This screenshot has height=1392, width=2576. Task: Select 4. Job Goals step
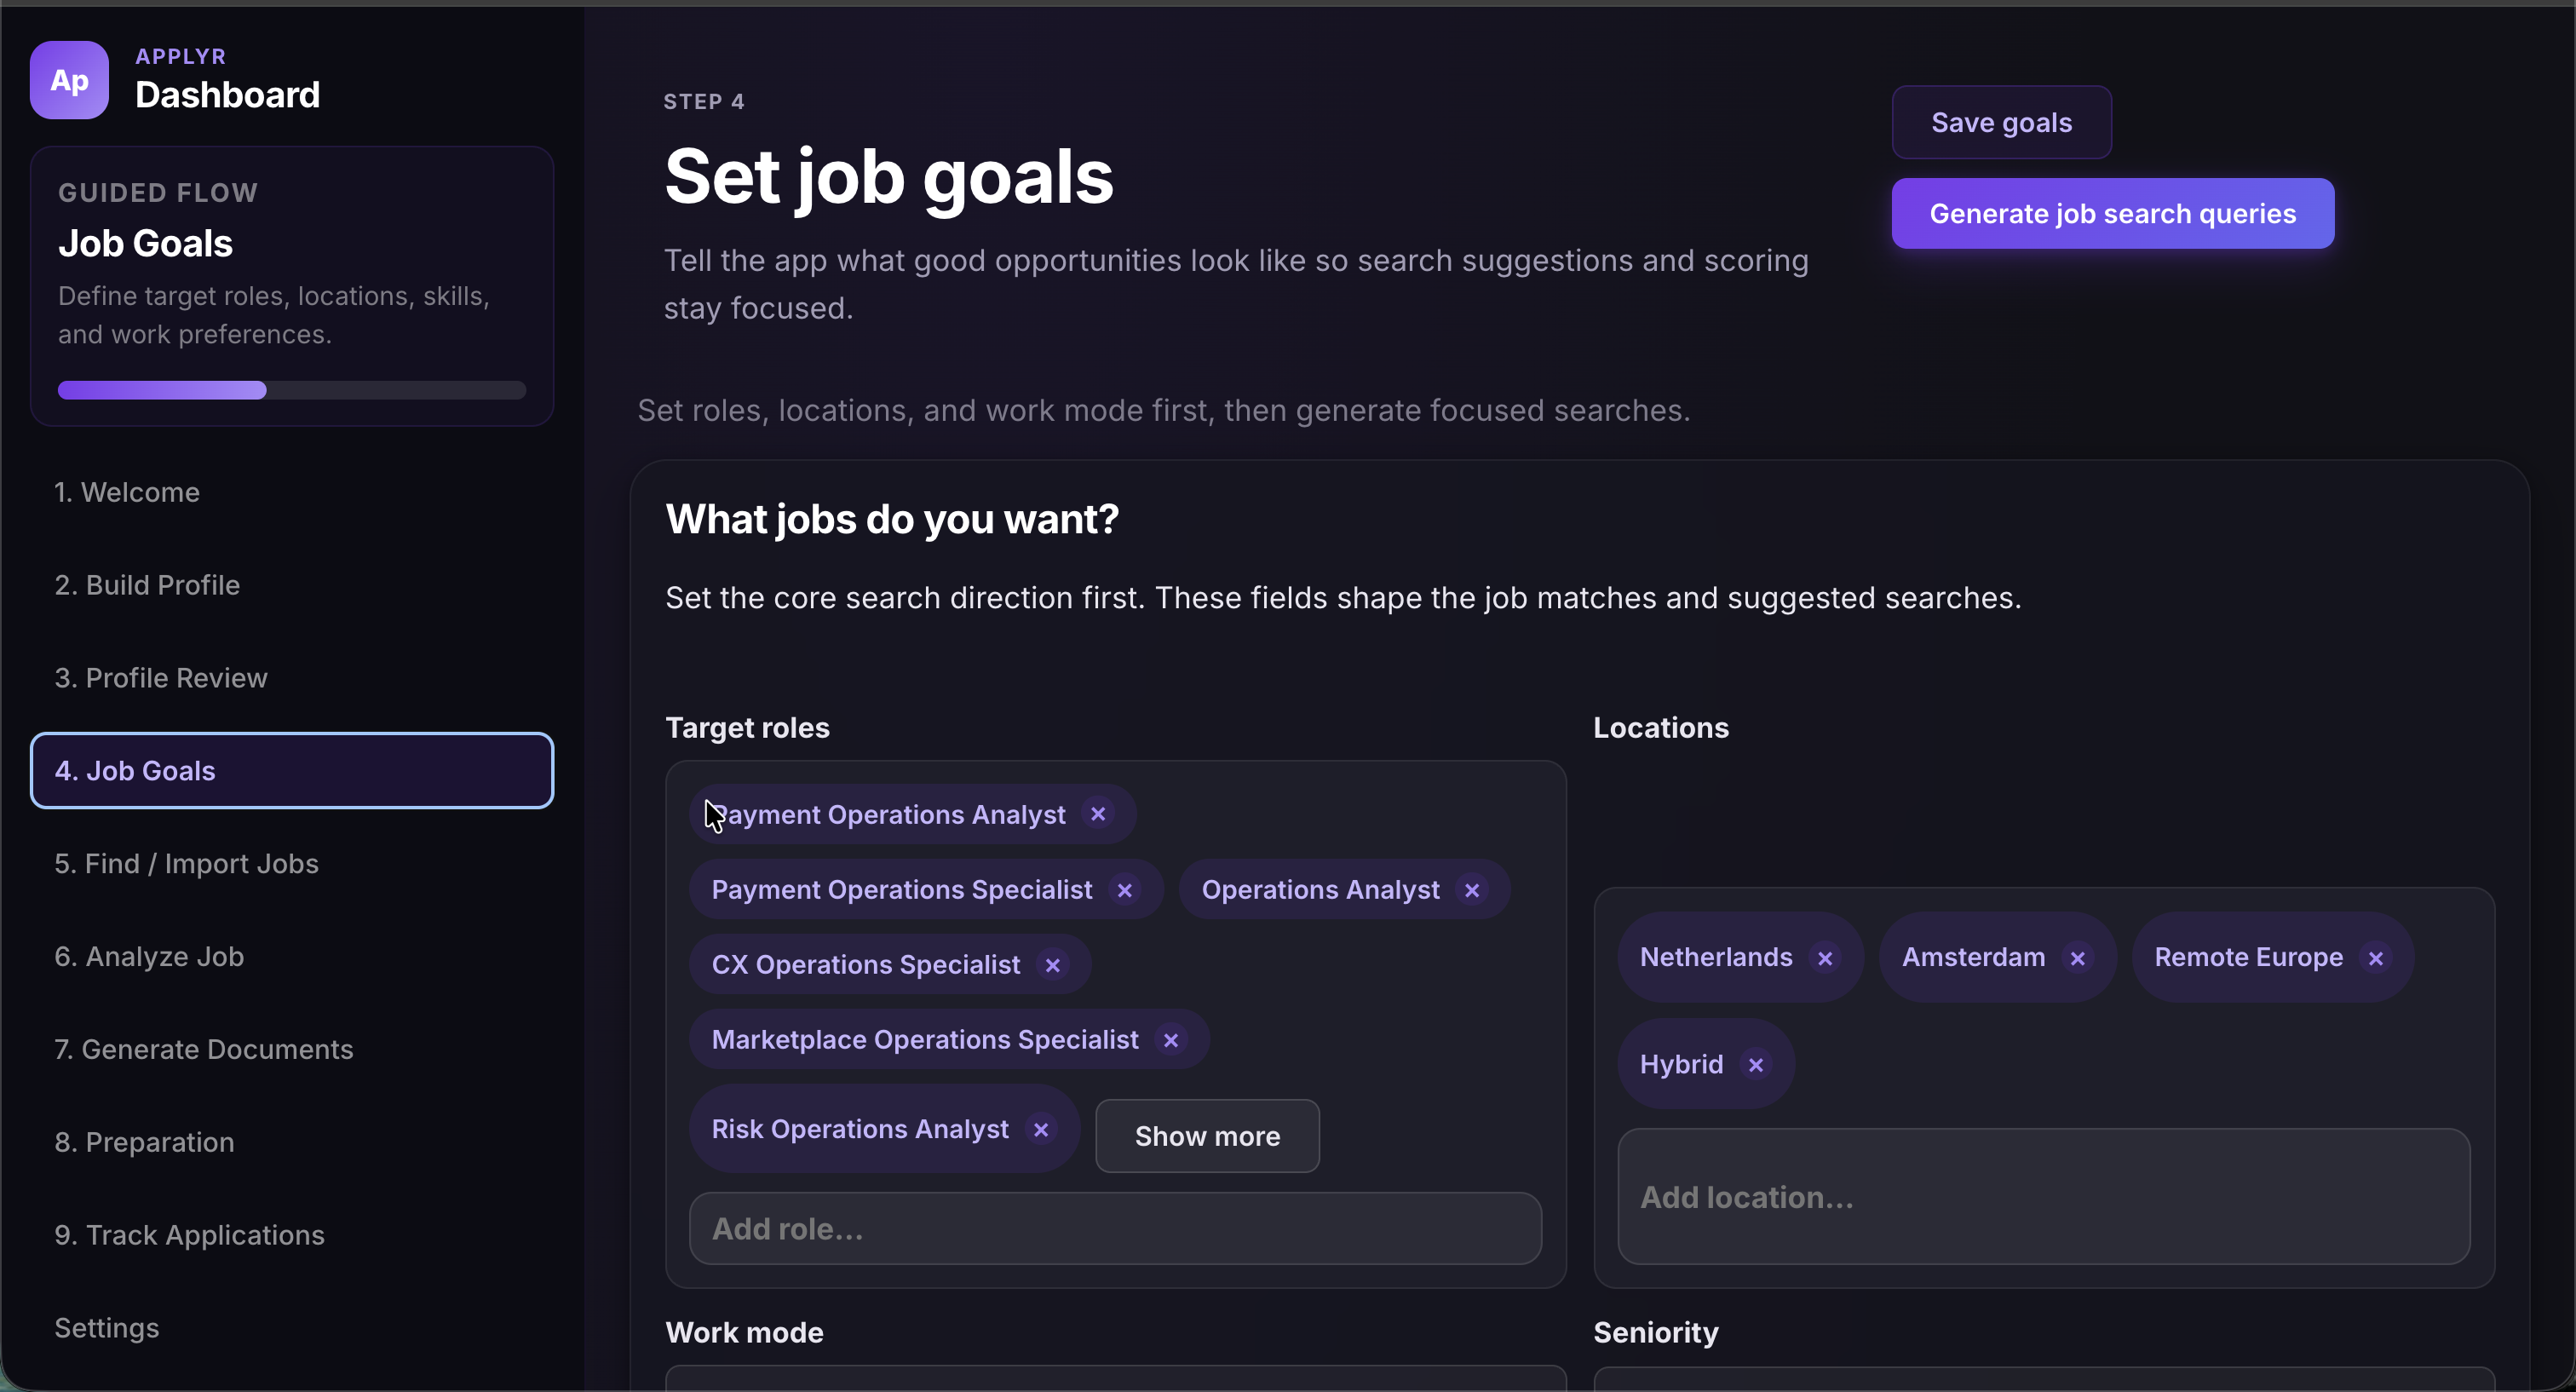[292, 771]
